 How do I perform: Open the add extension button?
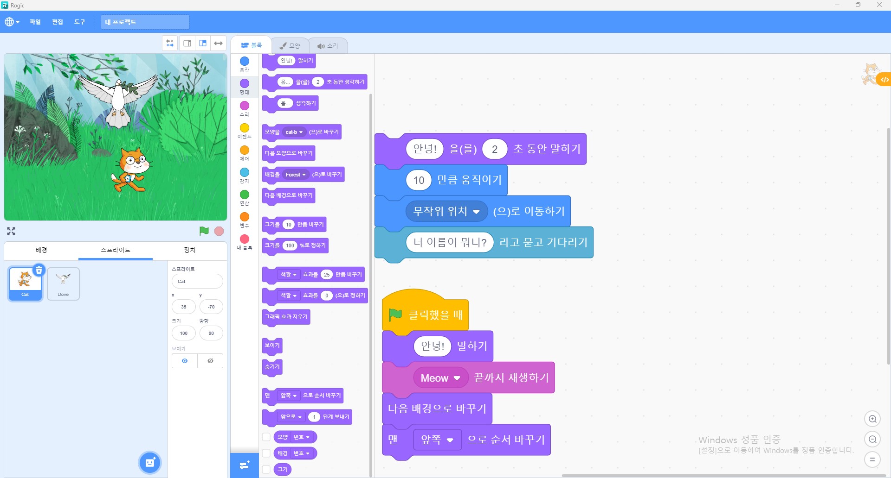pyautogui.click(x=245, y=465)
